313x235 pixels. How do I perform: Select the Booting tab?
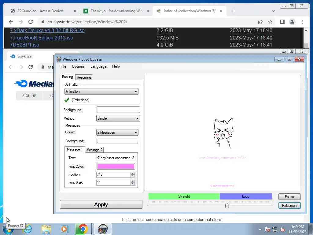(x=68, y=77)
